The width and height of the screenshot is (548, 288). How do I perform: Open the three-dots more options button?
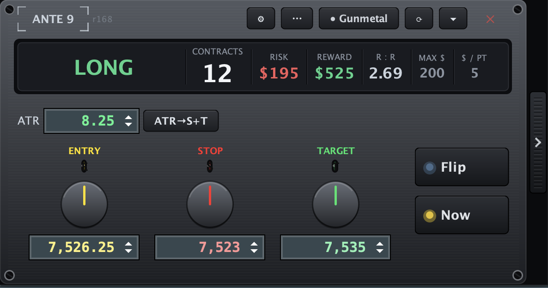[x=297, y=18]
